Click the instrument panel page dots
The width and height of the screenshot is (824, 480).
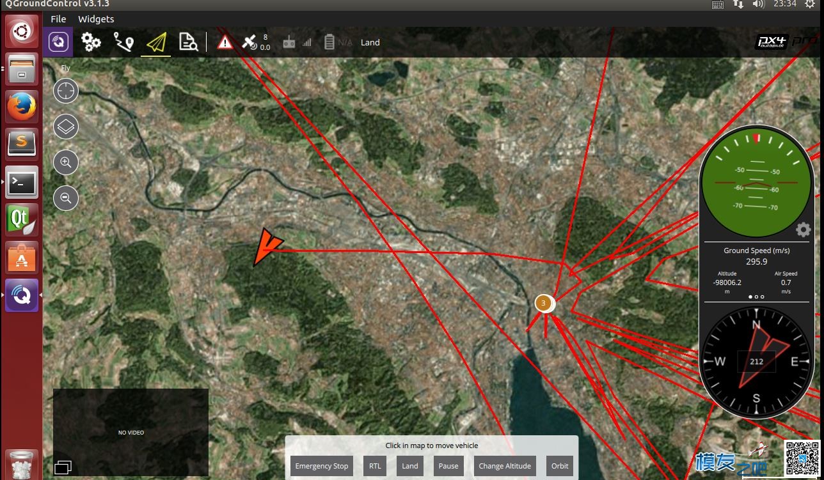tap(756, 297)
